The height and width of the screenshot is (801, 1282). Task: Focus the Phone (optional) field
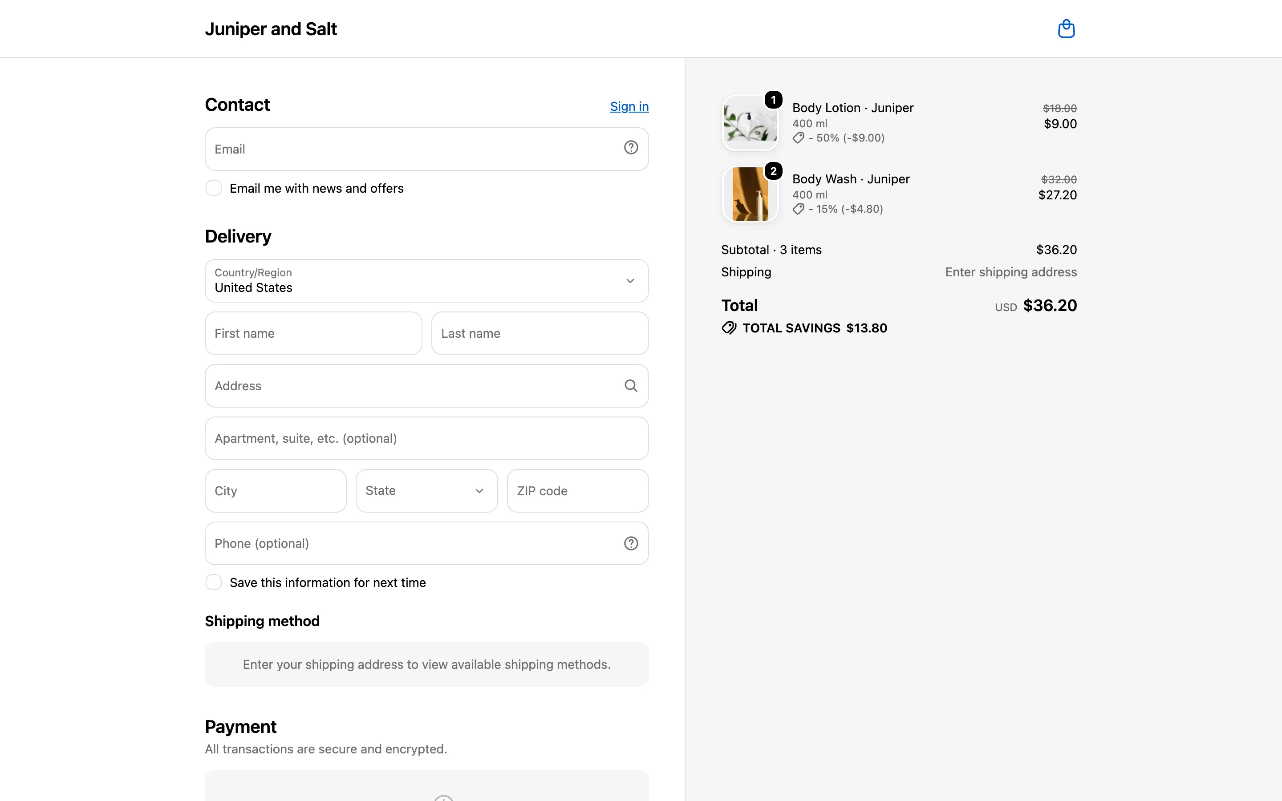point(426,543)
